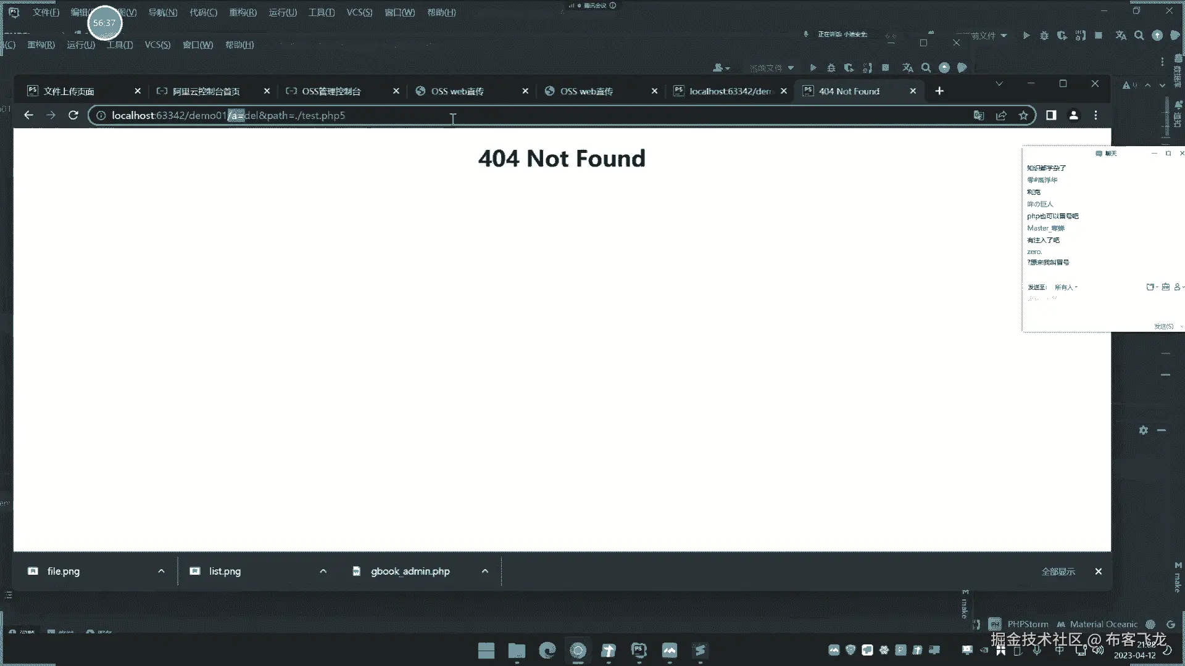
Task: Expand file.png download options
Action: pyautogui.click(x=161, y=571)
